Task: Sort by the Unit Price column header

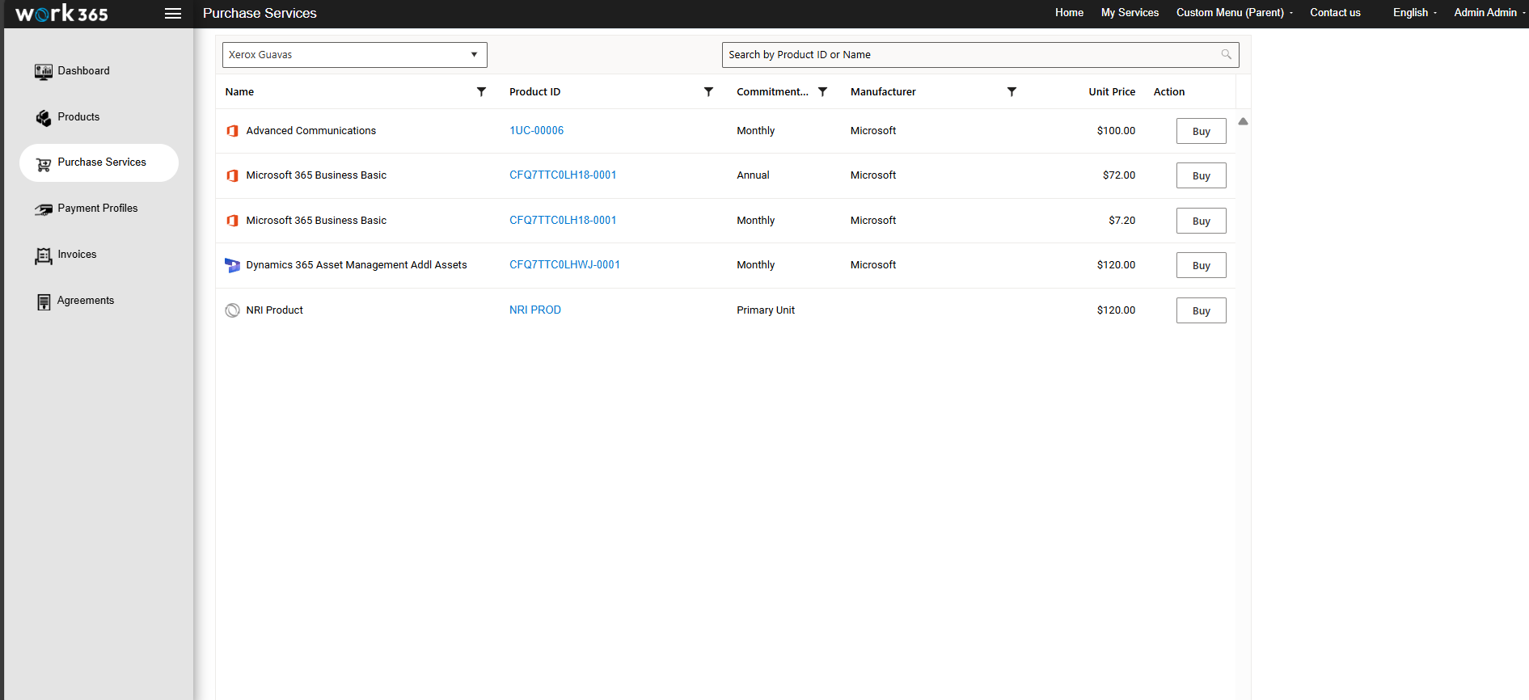Action: (1112, 91)
